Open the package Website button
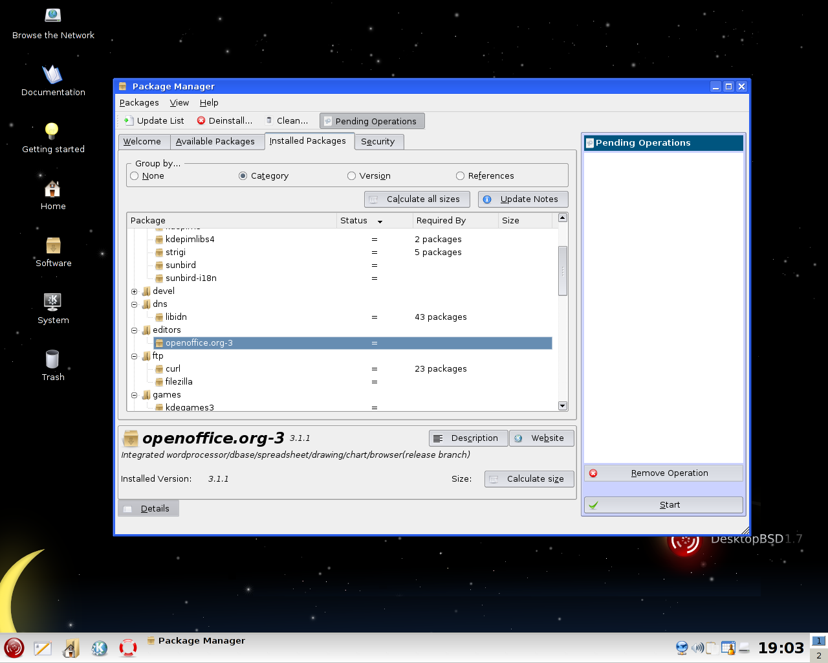 (x=541, y=438)
